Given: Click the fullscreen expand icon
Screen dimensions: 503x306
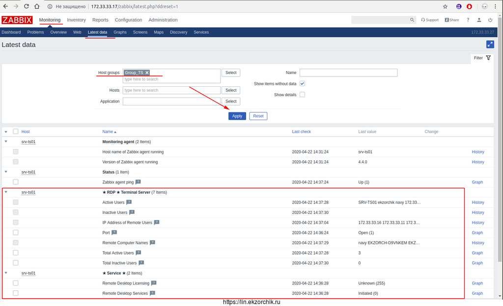Looking at the screenshot, I should tap(490, 44).
